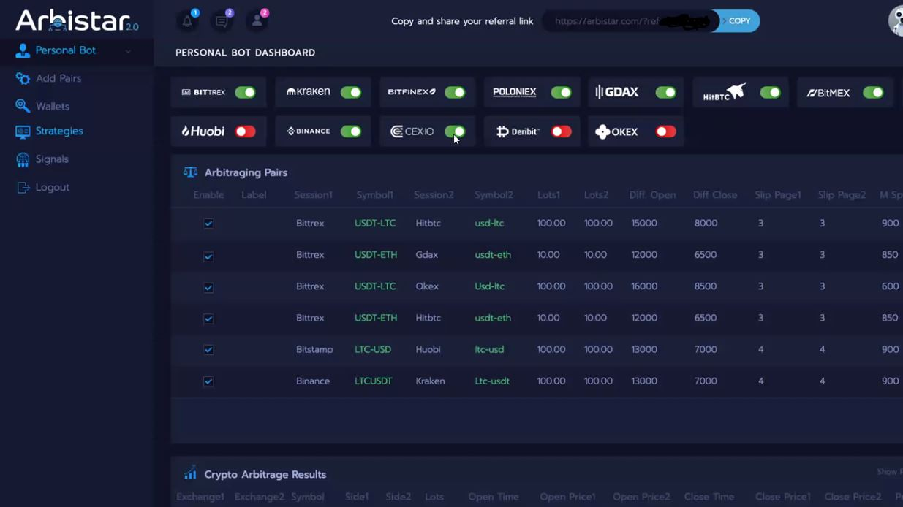Screen dimensions: 903x507
Task: Switch off the GDAX toggle
Action: (665, 92)
